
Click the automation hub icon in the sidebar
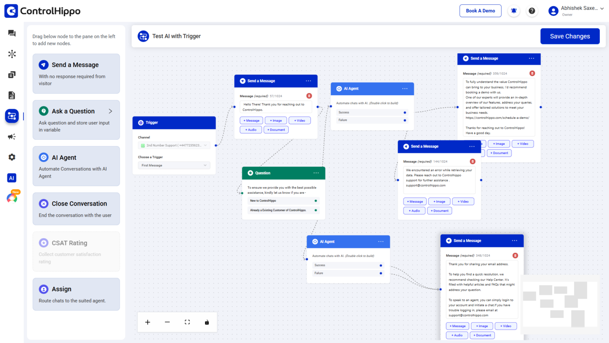point(11,54)
